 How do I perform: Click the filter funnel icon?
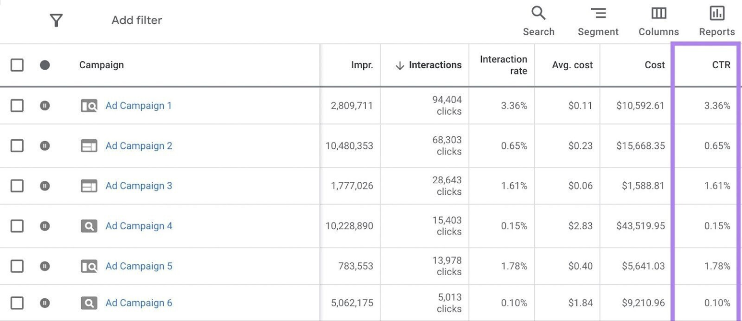click(56, 20)
